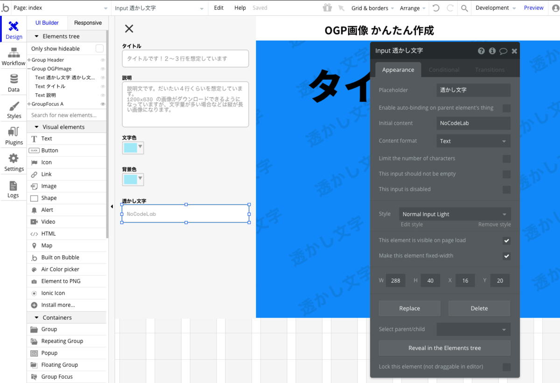Select the Shape visual element
This screenshot has width=560, height=383.
click(67, 198)
